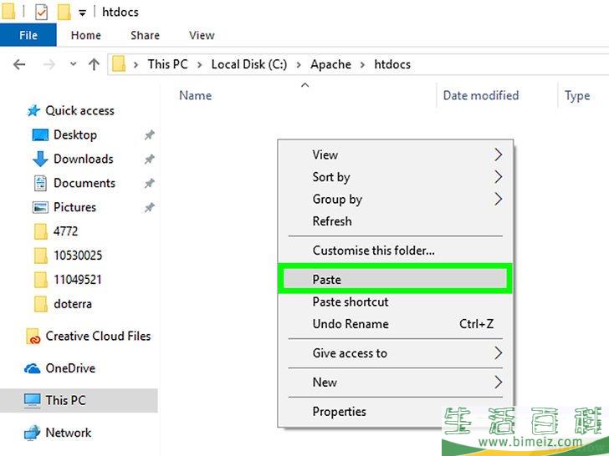Click the pin icon next to Downloads

[x=149, y=159]
